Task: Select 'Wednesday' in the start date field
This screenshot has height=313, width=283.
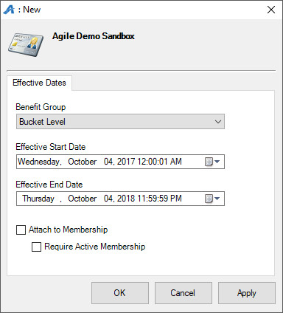Action: click(39, 162)
